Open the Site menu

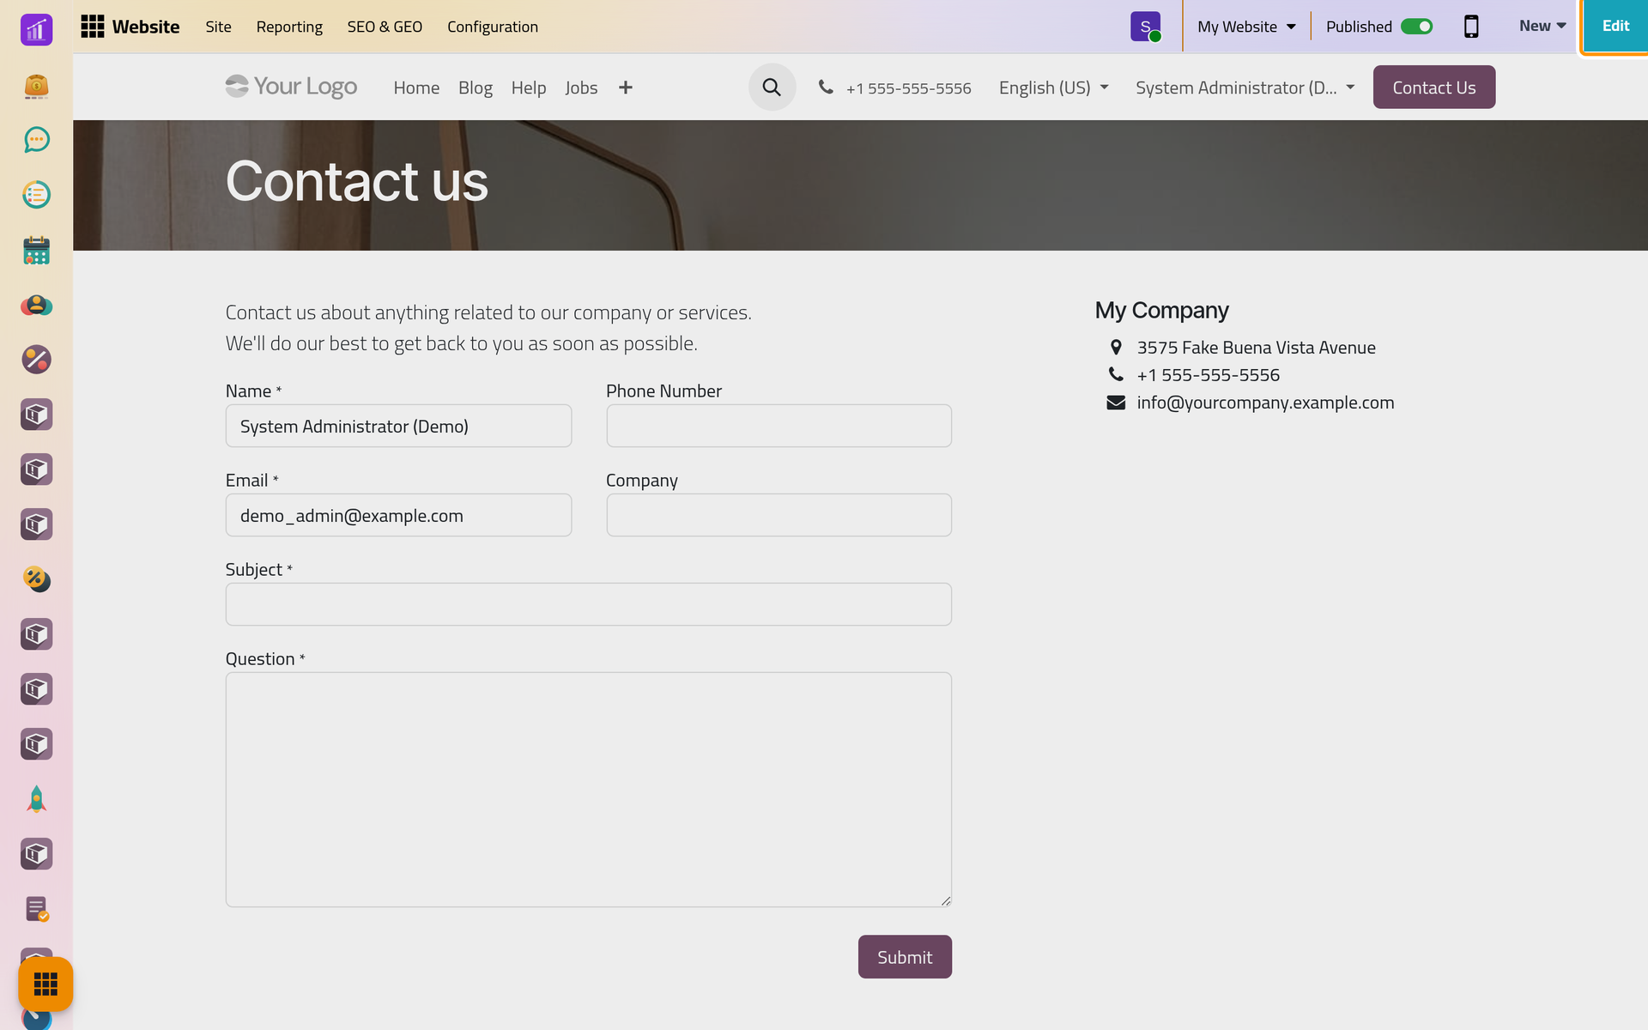(x=218, y=27)
